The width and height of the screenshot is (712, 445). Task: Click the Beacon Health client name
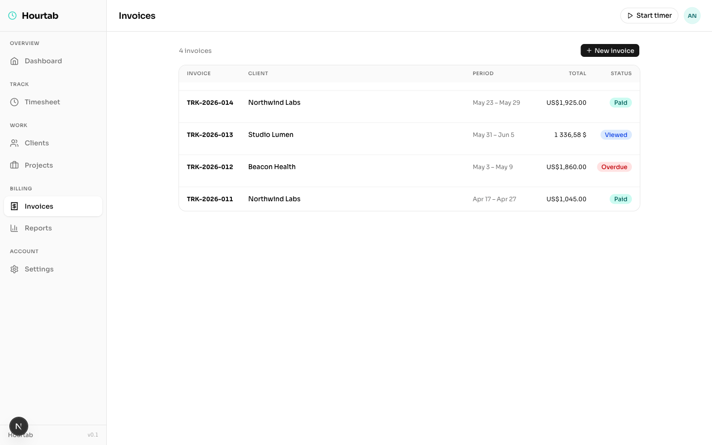tap(272, 167)
